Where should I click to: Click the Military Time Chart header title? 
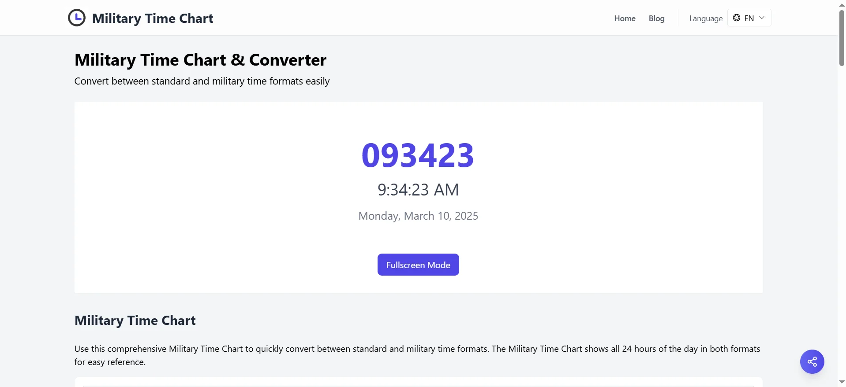(x=152, y=18)
